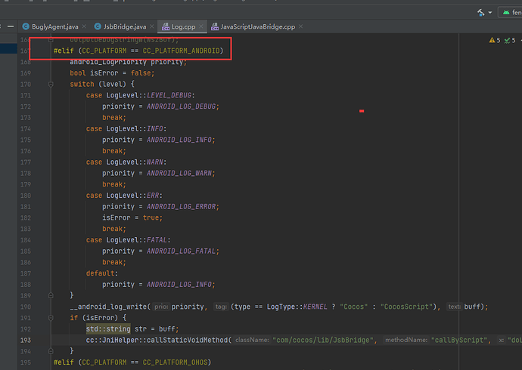This screenshot has width=522, height=370.
Task: Click line number 193 in the gutter
Action: click(26, 340)
